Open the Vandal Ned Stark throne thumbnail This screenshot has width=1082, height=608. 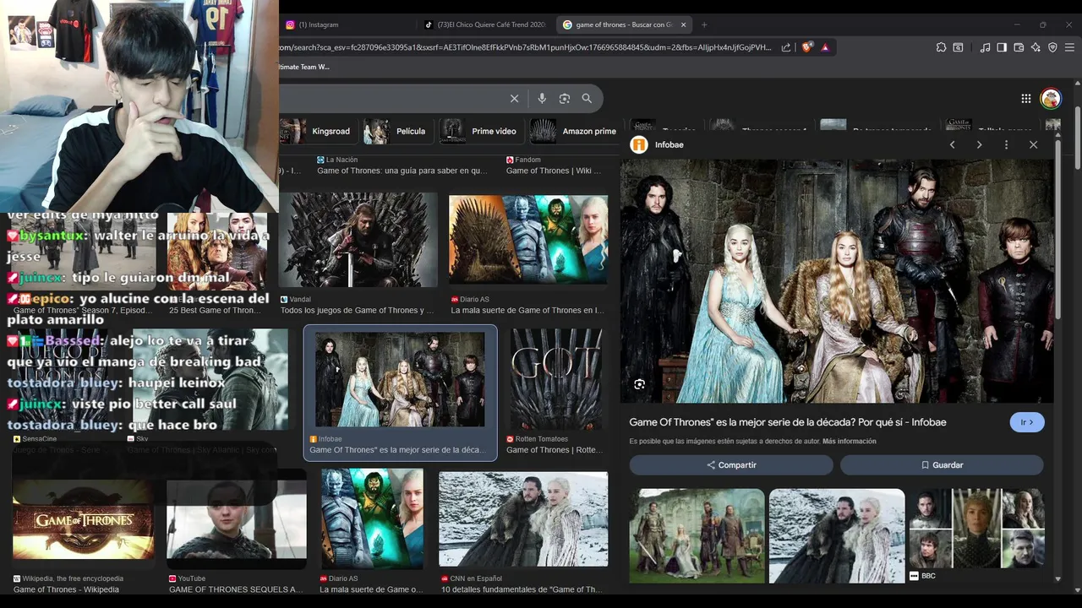click(358, 240)
